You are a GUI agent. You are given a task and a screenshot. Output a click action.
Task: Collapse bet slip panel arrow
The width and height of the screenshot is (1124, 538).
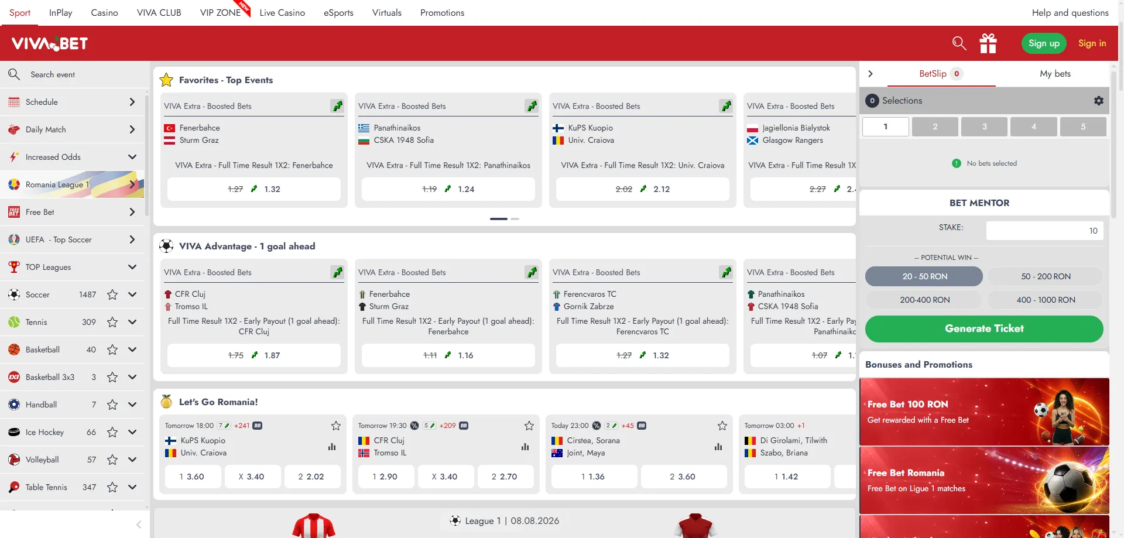(x=871, y=74)
